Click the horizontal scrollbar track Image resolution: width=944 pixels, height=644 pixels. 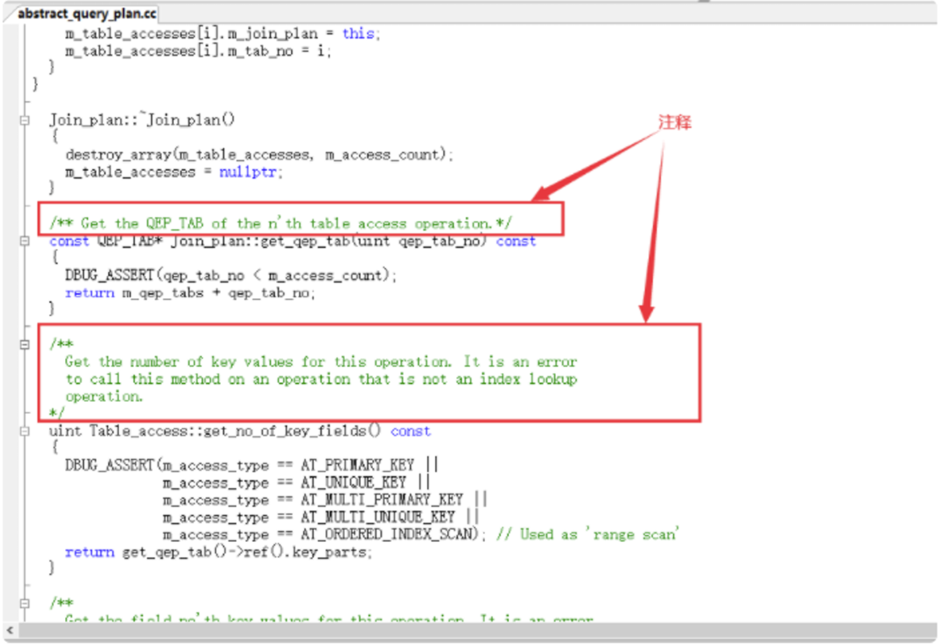point(477,631)
